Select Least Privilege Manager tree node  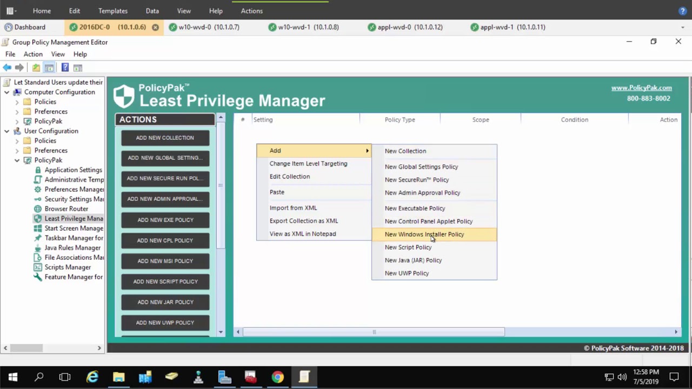(x=74, y=218)
